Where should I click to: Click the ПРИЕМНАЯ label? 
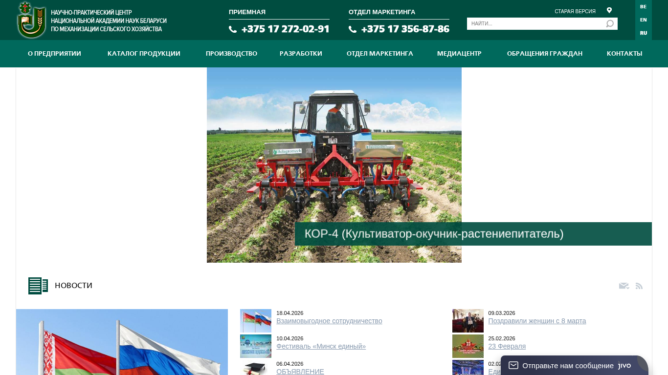pos(247,12)
